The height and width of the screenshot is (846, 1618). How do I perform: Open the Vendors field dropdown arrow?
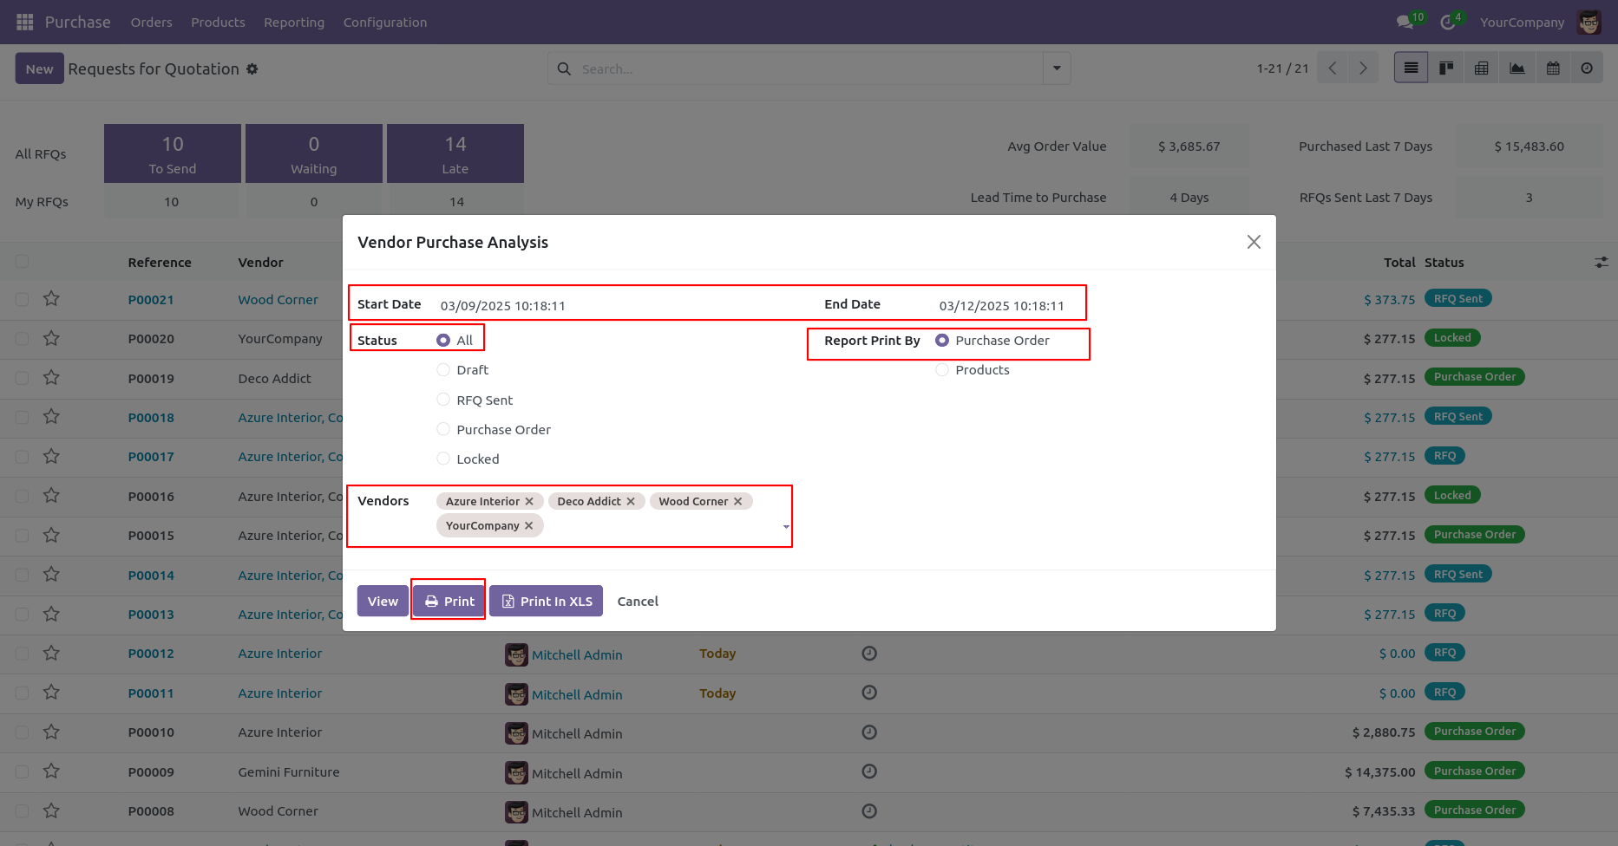click(x=786, y=526)
